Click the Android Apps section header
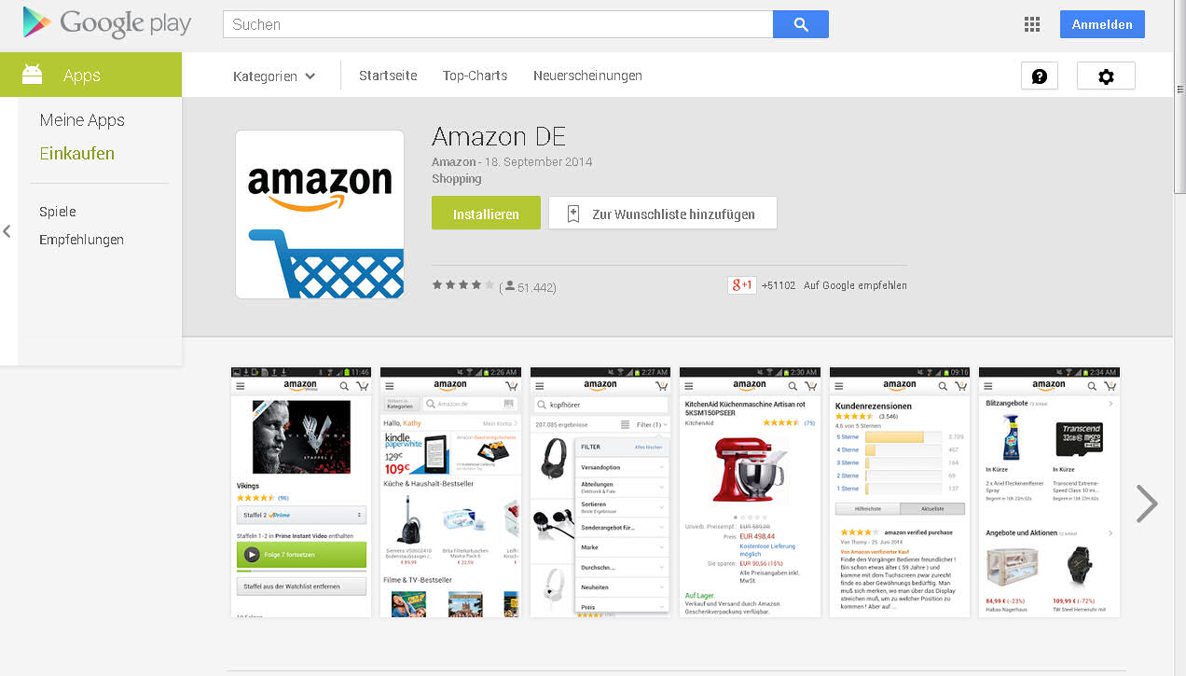 [91, 76]
